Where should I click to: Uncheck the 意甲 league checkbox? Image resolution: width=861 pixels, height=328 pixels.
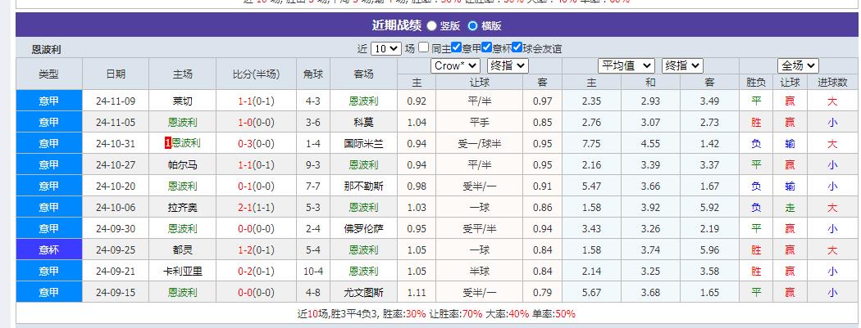pos(457,47)
